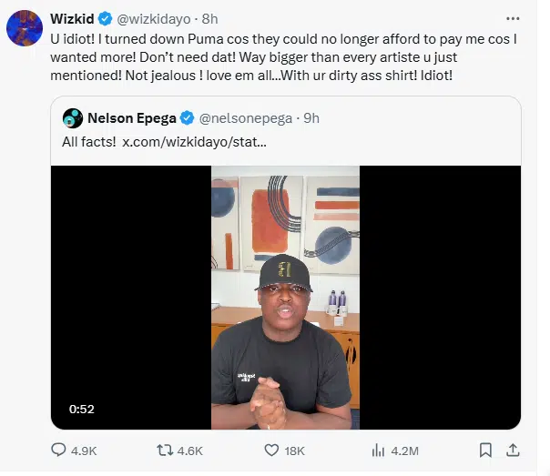Open the x.com/wizkidayo/stat... link
Screen dimensions: 550x476
point(194,143)
